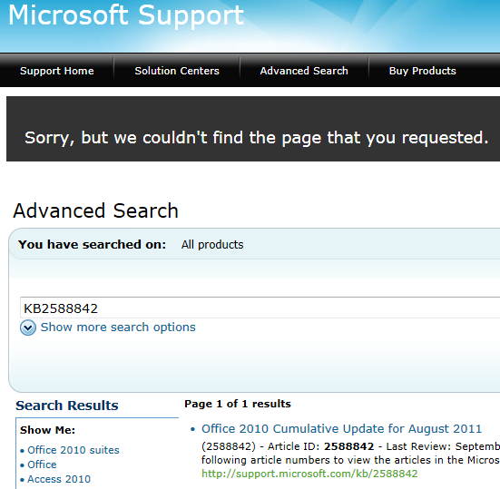Open the Support Home menu item

[x=57, y=71]
